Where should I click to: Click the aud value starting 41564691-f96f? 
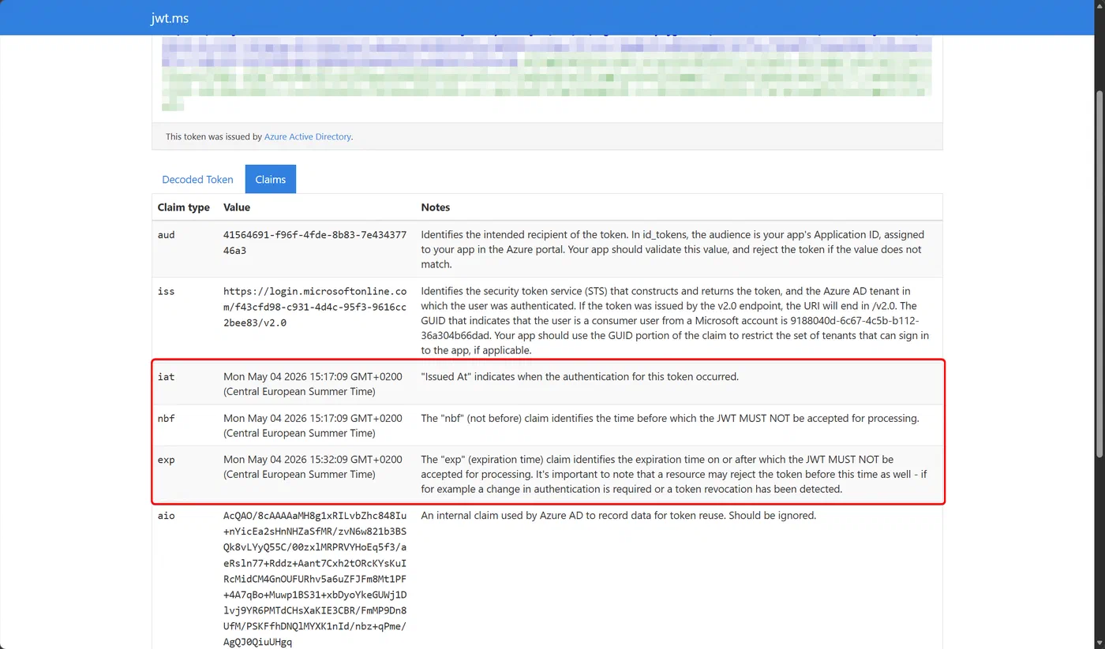pyautogui.click(x=315, y=243)
